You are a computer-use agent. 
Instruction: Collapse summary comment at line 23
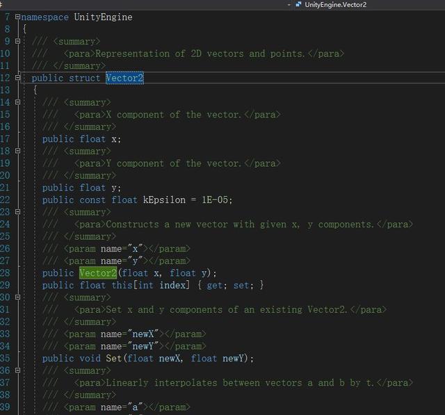click(x=17, y=211)
